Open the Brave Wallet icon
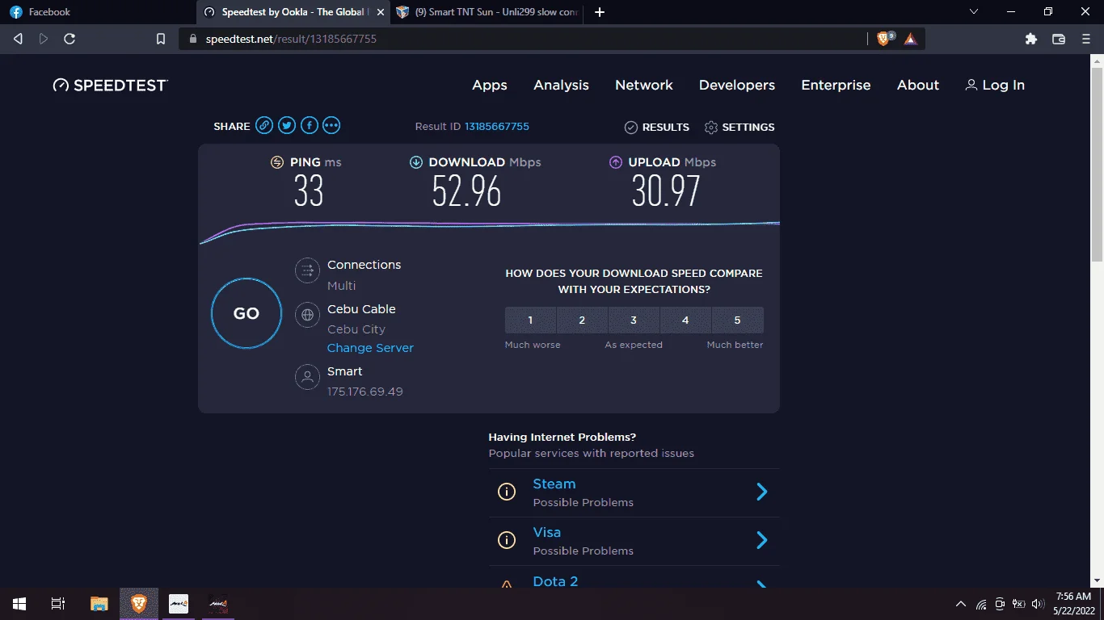 (x=1058, y=39)
